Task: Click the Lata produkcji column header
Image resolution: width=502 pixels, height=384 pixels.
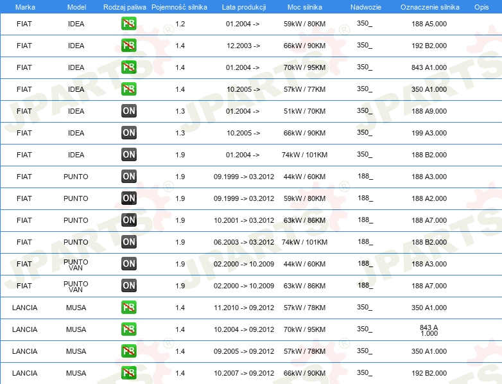Action: [x=244, y=7]
